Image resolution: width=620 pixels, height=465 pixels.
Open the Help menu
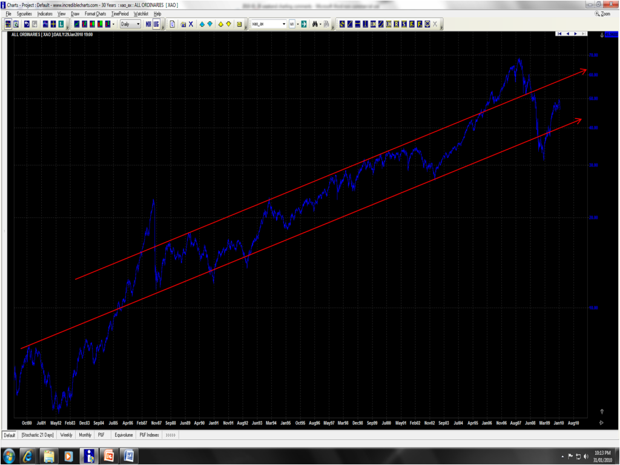pos(157,14)
